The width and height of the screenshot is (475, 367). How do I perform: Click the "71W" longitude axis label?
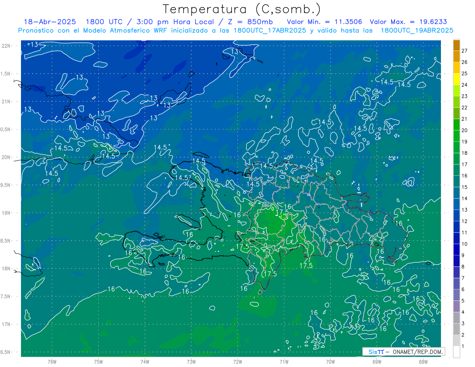[x=284, y=362]
